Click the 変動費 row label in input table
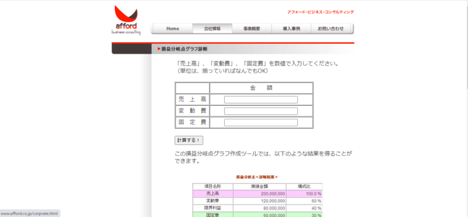The width and height of the screenshot is (468, 217). point(192,111)
